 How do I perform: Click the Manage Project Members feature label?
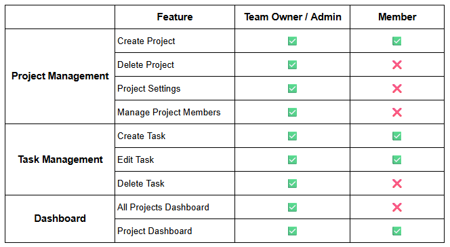[169, 112]
